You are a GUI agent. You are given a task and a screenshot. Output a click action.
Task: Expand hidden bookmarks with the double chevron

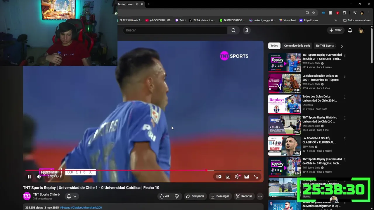coord(335,20)
